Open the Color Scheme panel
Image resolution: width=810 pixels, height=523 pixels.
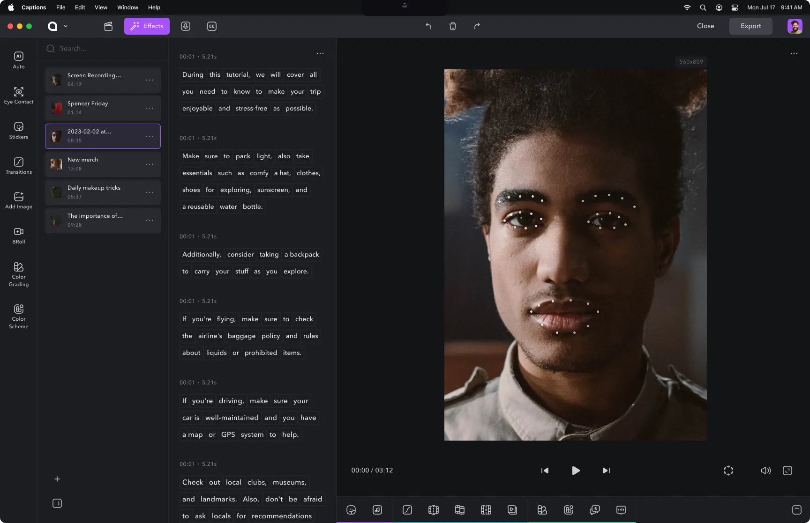[x=18, y=316]
